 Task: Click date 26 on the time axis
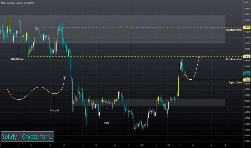(x=115, y=145)
